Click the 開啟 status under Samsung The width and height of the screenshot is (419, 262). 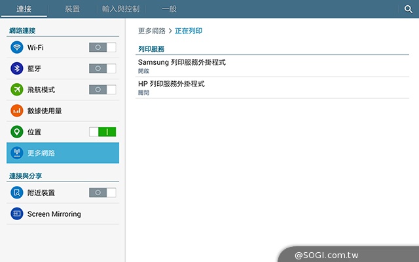(143, 71)
